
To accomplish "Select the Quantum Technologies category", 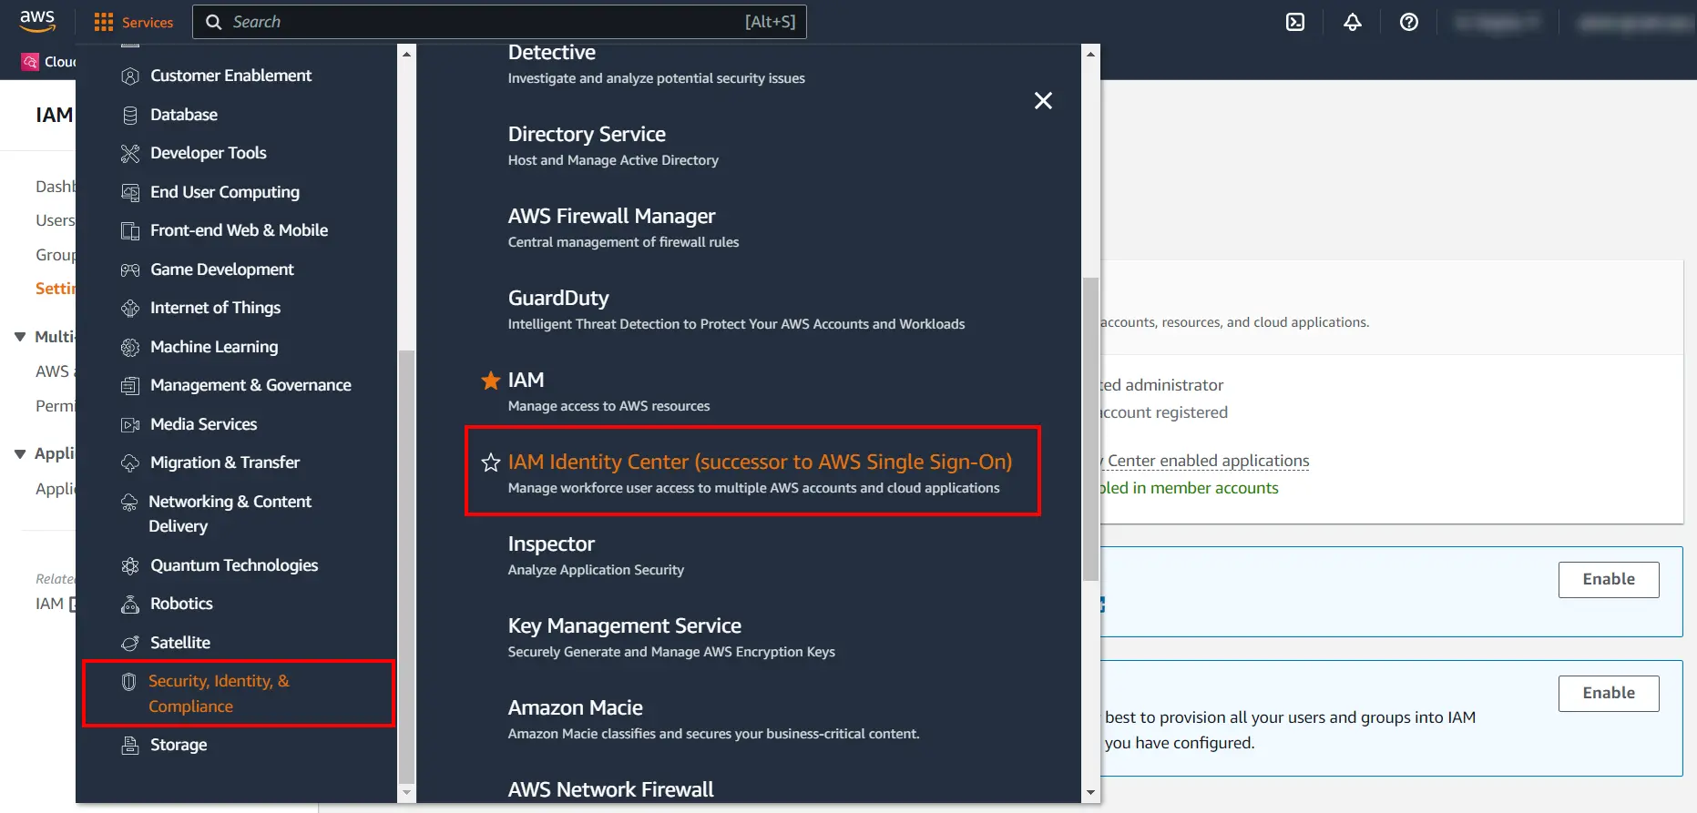I will pyautogui.click(x=234, y=565).
